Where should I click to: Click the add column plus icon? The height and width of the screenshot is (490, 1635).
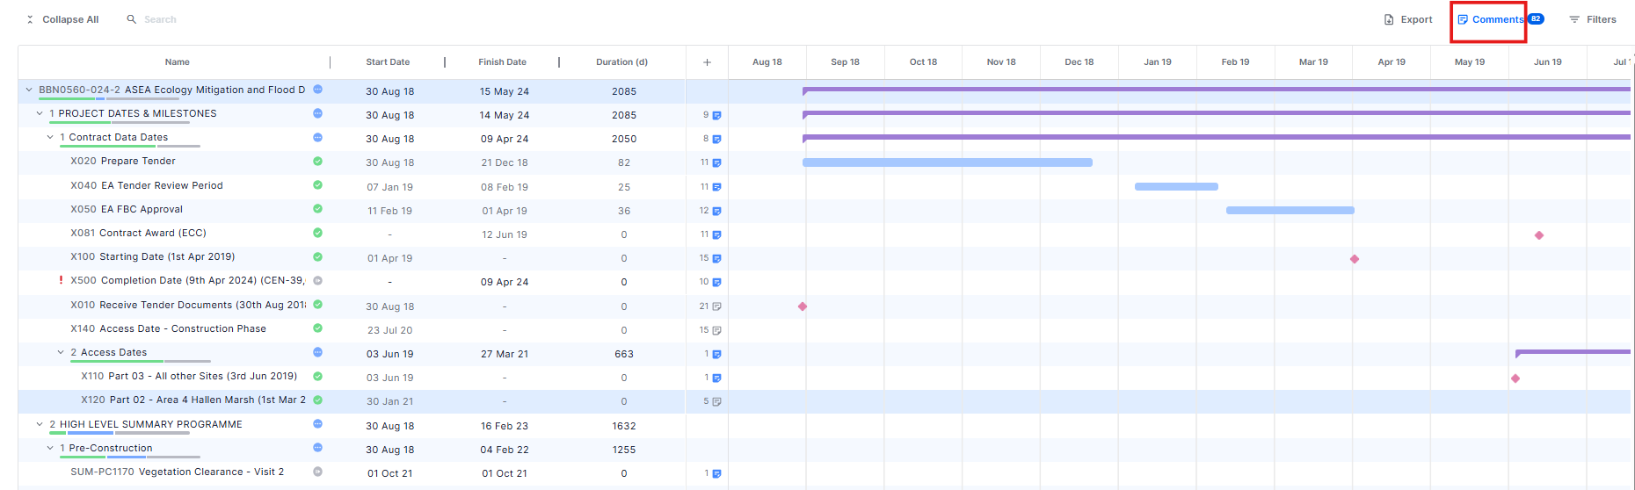[707, 62]
